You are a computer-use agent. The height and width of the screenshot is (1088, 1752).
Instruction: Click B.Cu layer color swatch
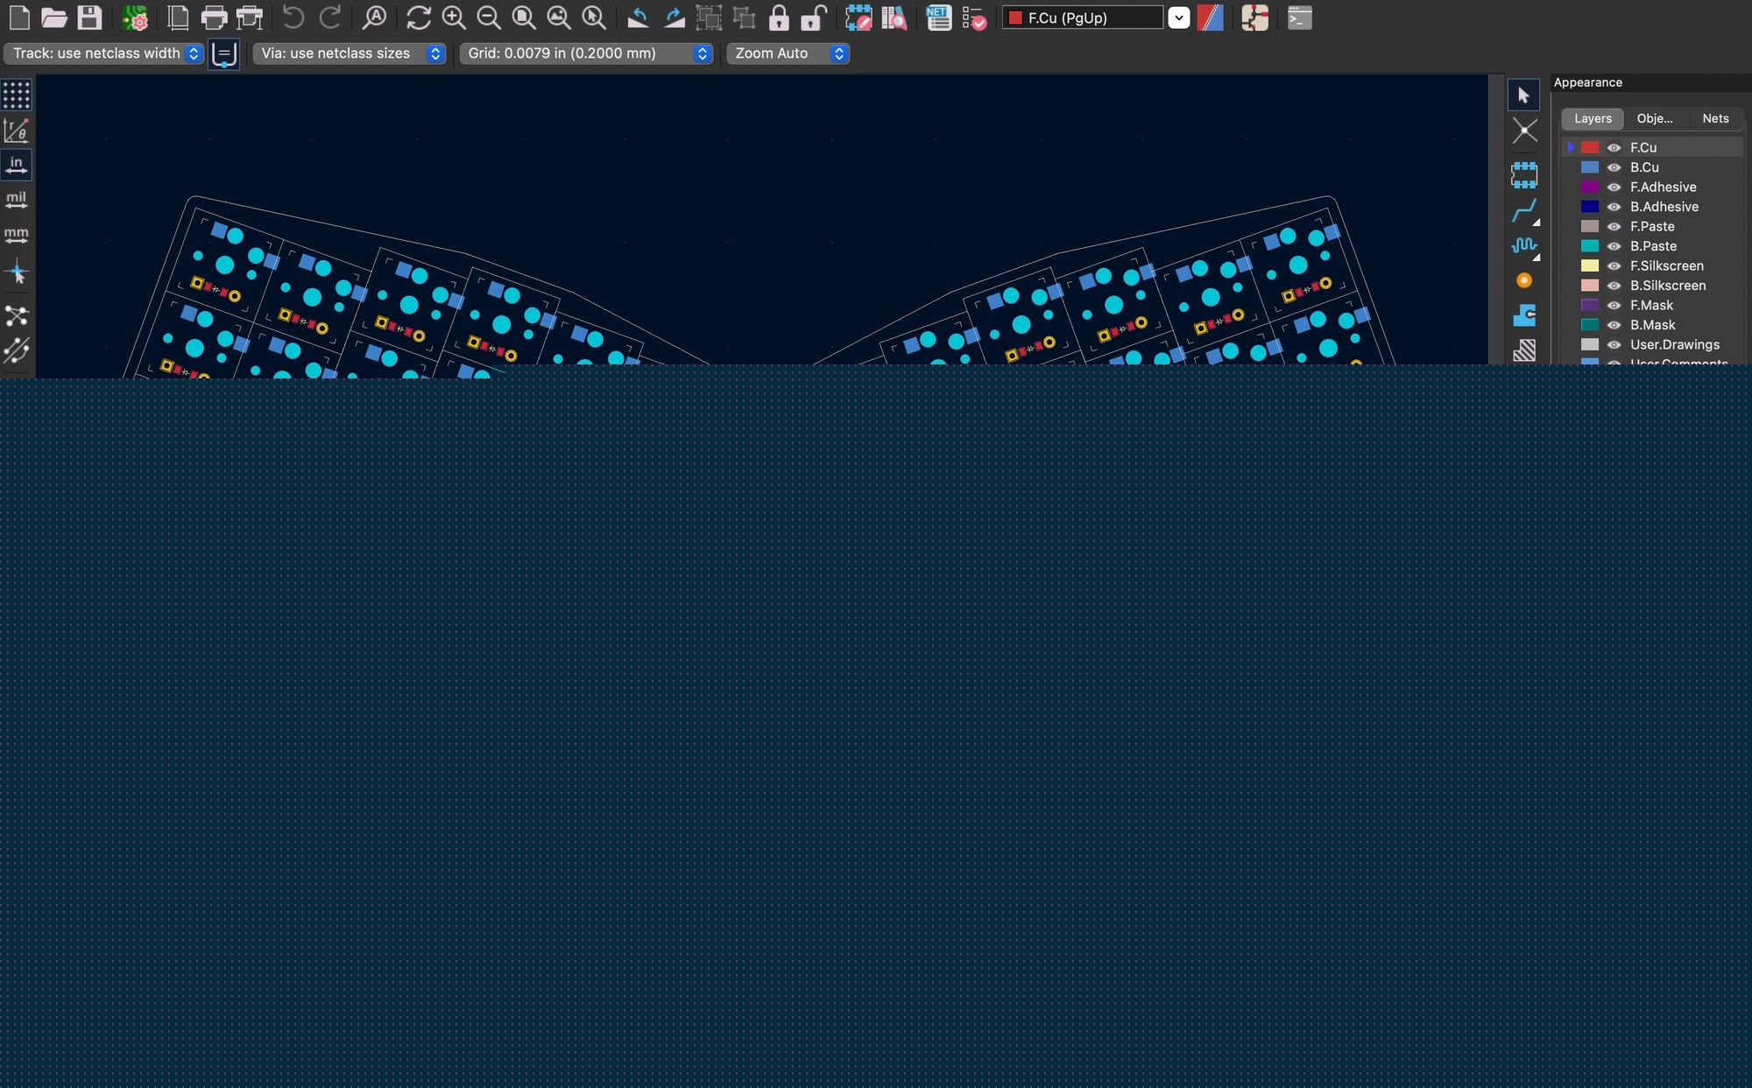click(x=1590, y=167)
